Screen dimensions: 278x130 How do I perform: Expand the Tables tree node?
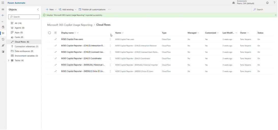(8, 60)
